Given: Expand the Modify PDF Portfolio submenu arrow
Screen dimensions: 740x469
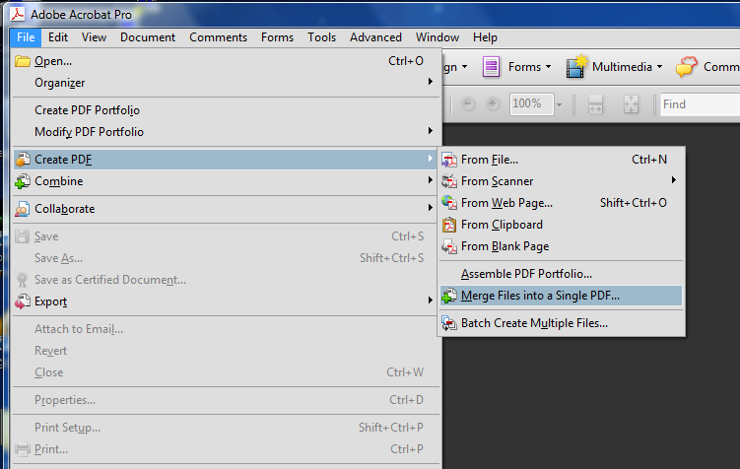Looking at the screenshot, I should click(430, 131).
